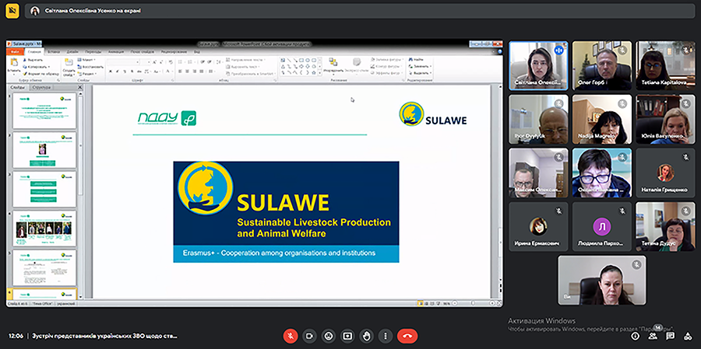Open the Показ слайдов ribbon tab
701x349 pixels.
[x=143, y=51]
